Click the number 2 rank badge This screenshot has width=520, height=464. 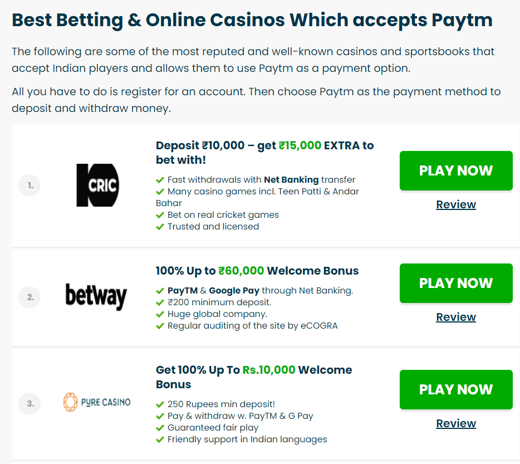click(x=30, y=297)
